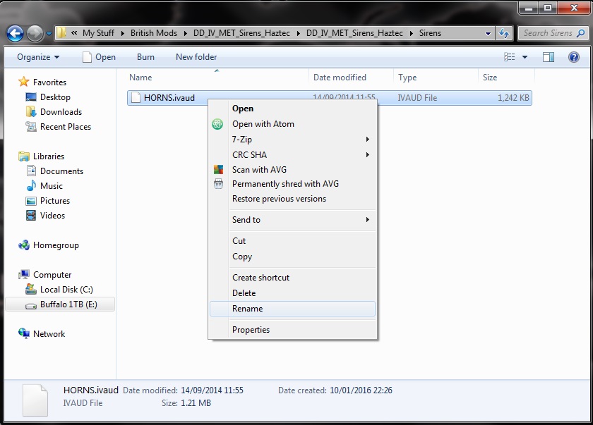
Task: Click the Back navigation arrow
Action: [x=15, y=34]
